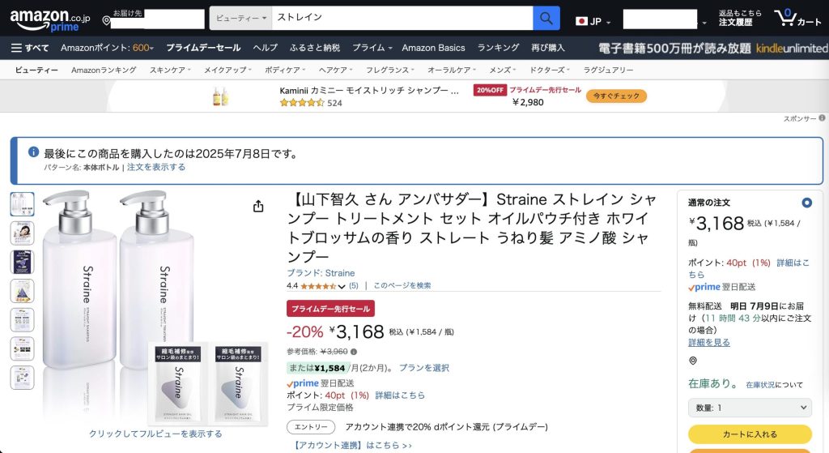The width and height of the screenshot is (829, 453).
Task: Open the 数量 quantity dropdown
Action: 750,408
